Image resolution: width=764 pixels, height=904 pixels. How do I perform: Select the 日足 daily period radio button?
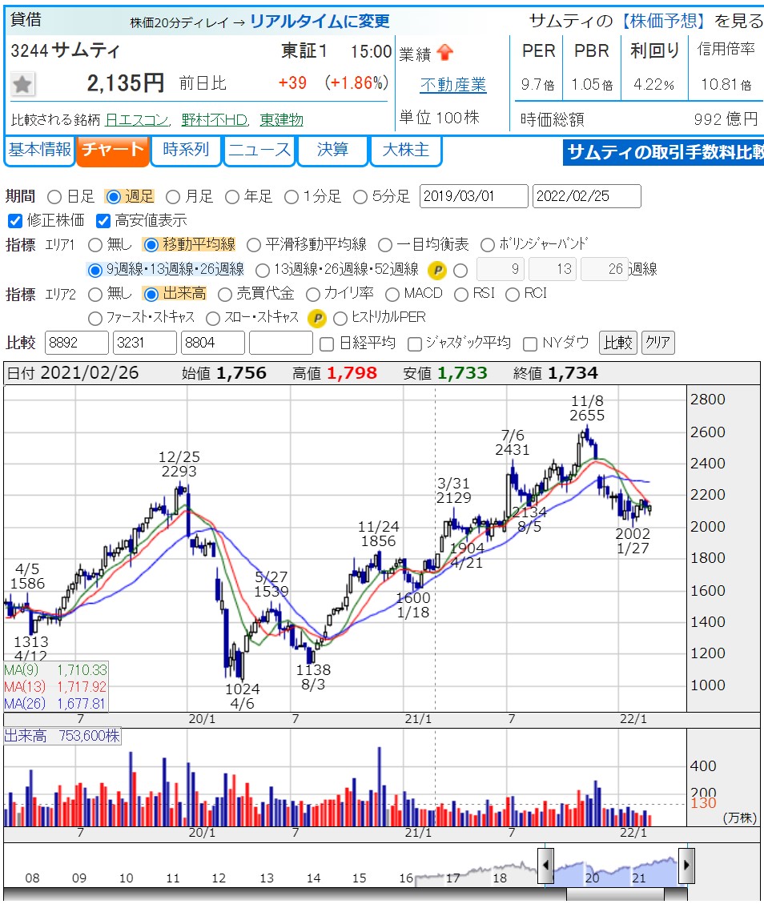[x=54, y=196]
